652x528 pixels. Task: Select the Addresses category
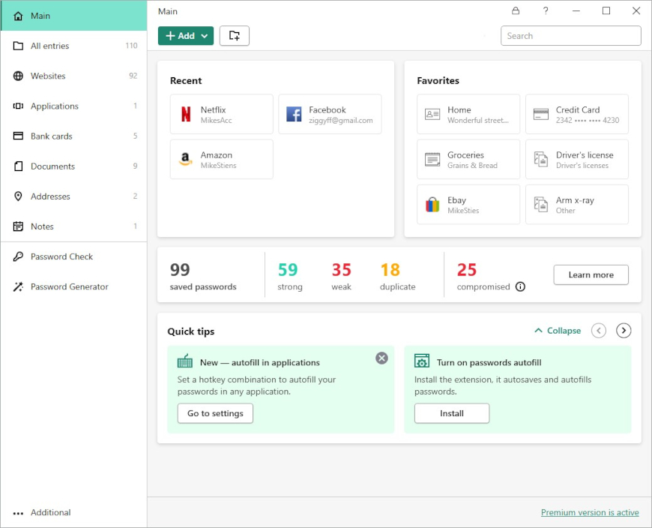tap(50, 196)
